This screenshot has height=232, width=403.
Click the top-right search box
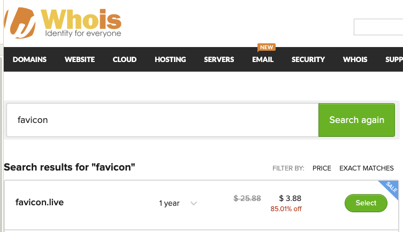[x=378, y=27]
